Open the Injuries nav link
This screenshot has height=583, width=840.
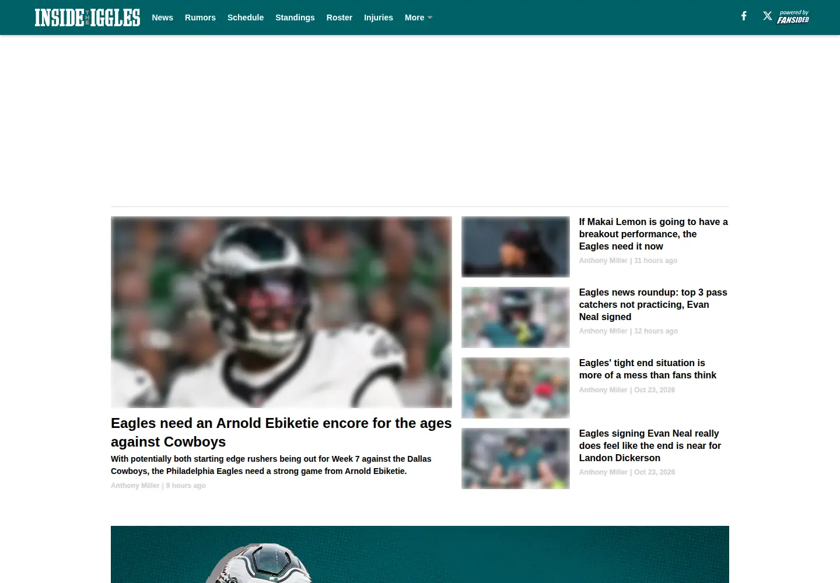pos(379,17)
